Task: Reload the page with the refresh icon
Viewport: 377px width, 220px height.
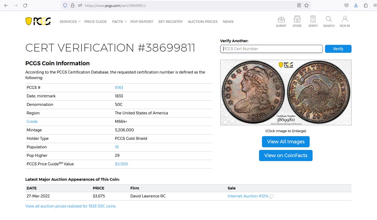Action: tap(25, 5)
